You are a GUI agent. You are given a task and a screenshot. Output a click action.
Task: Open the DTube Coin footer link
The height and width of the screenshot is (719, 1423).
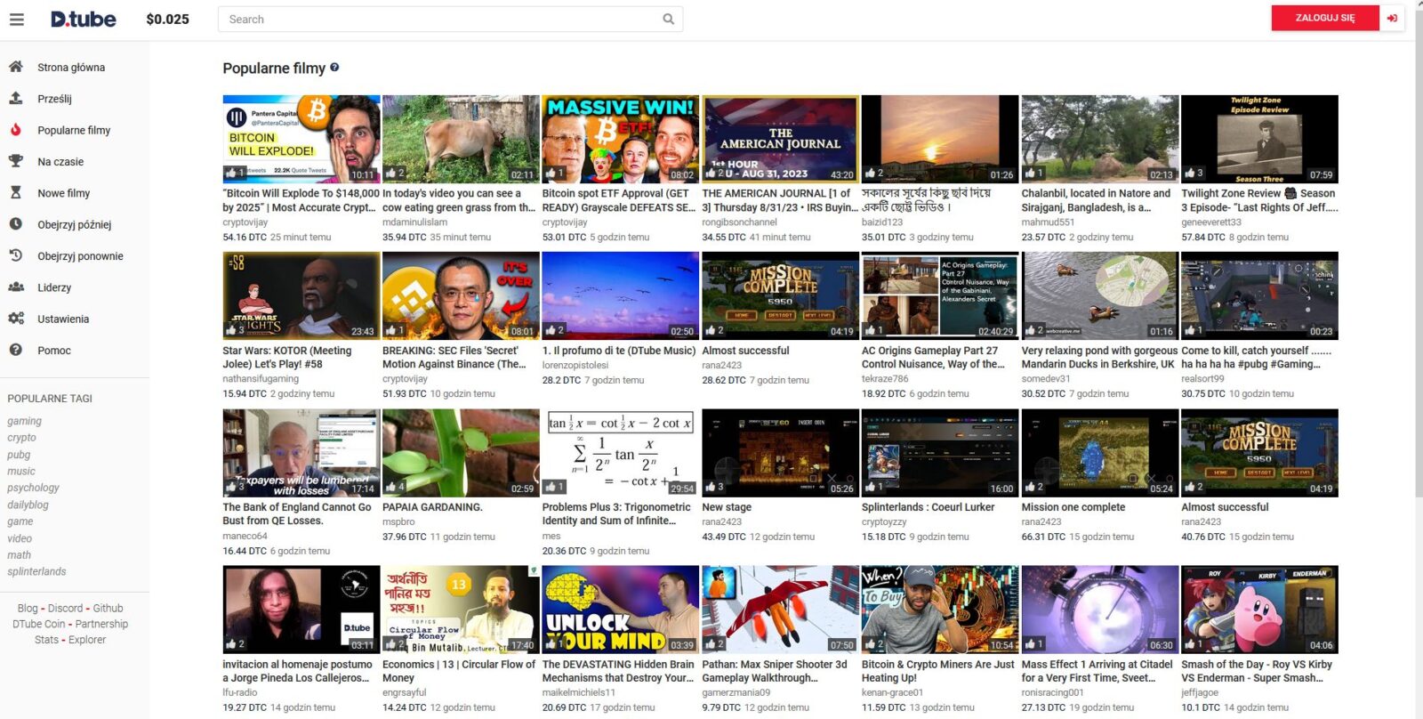39,624
